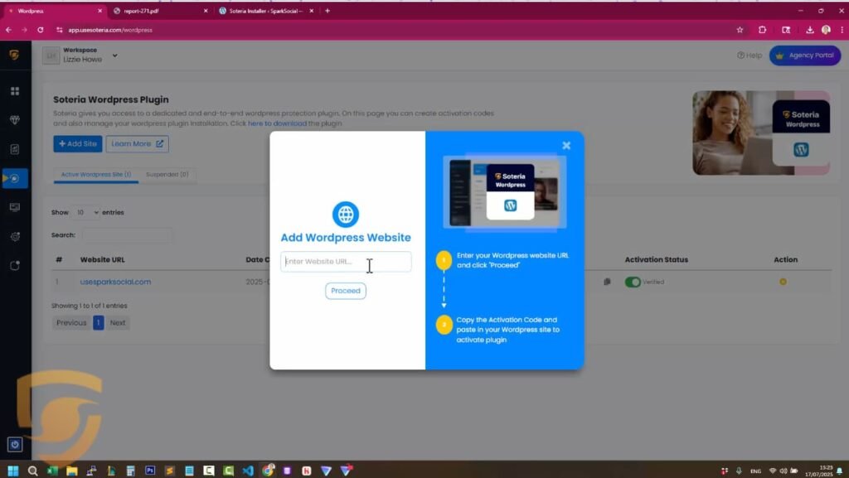Bookmark this page with the star icon
The height and width of the screenshot is (478, 849).
(x=740, y=30)
